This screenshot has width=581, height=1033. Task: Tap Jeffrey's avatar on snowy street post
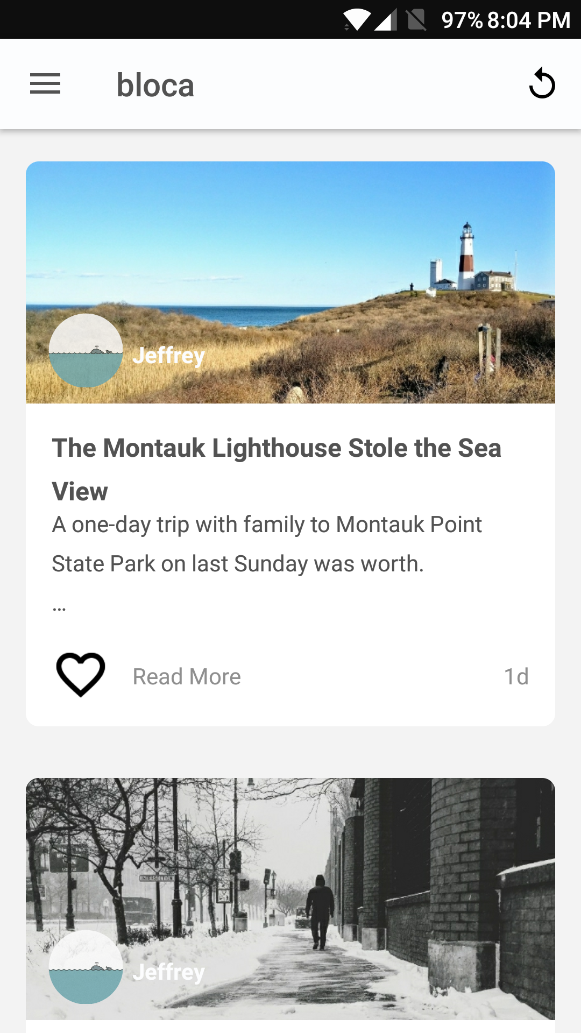pyautogui.click(x=86, y=967)
